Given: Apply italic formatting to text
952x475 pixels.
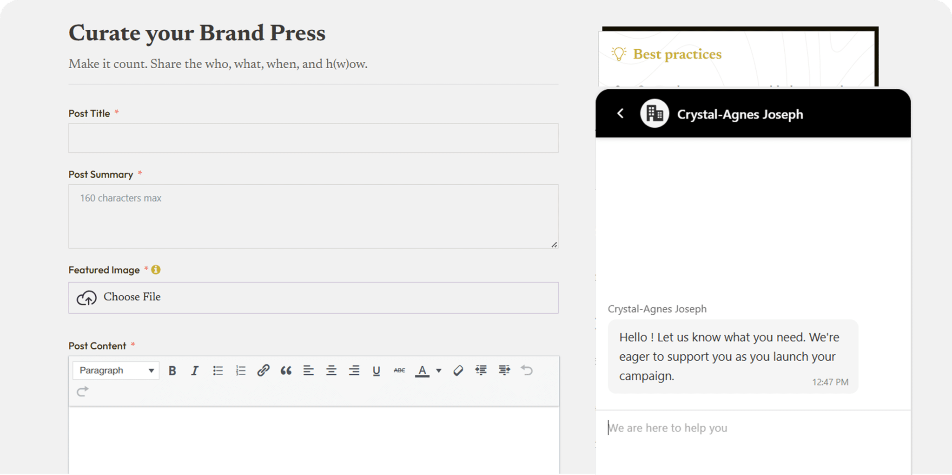Looking at the screenshot, I should tap(195, 371).
